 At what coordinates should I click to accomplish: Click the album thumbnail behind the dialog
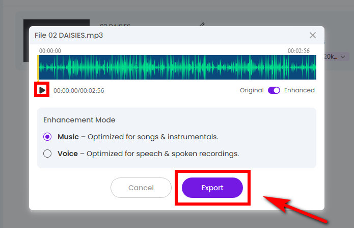pyautogui.click(x=56, y=23)
